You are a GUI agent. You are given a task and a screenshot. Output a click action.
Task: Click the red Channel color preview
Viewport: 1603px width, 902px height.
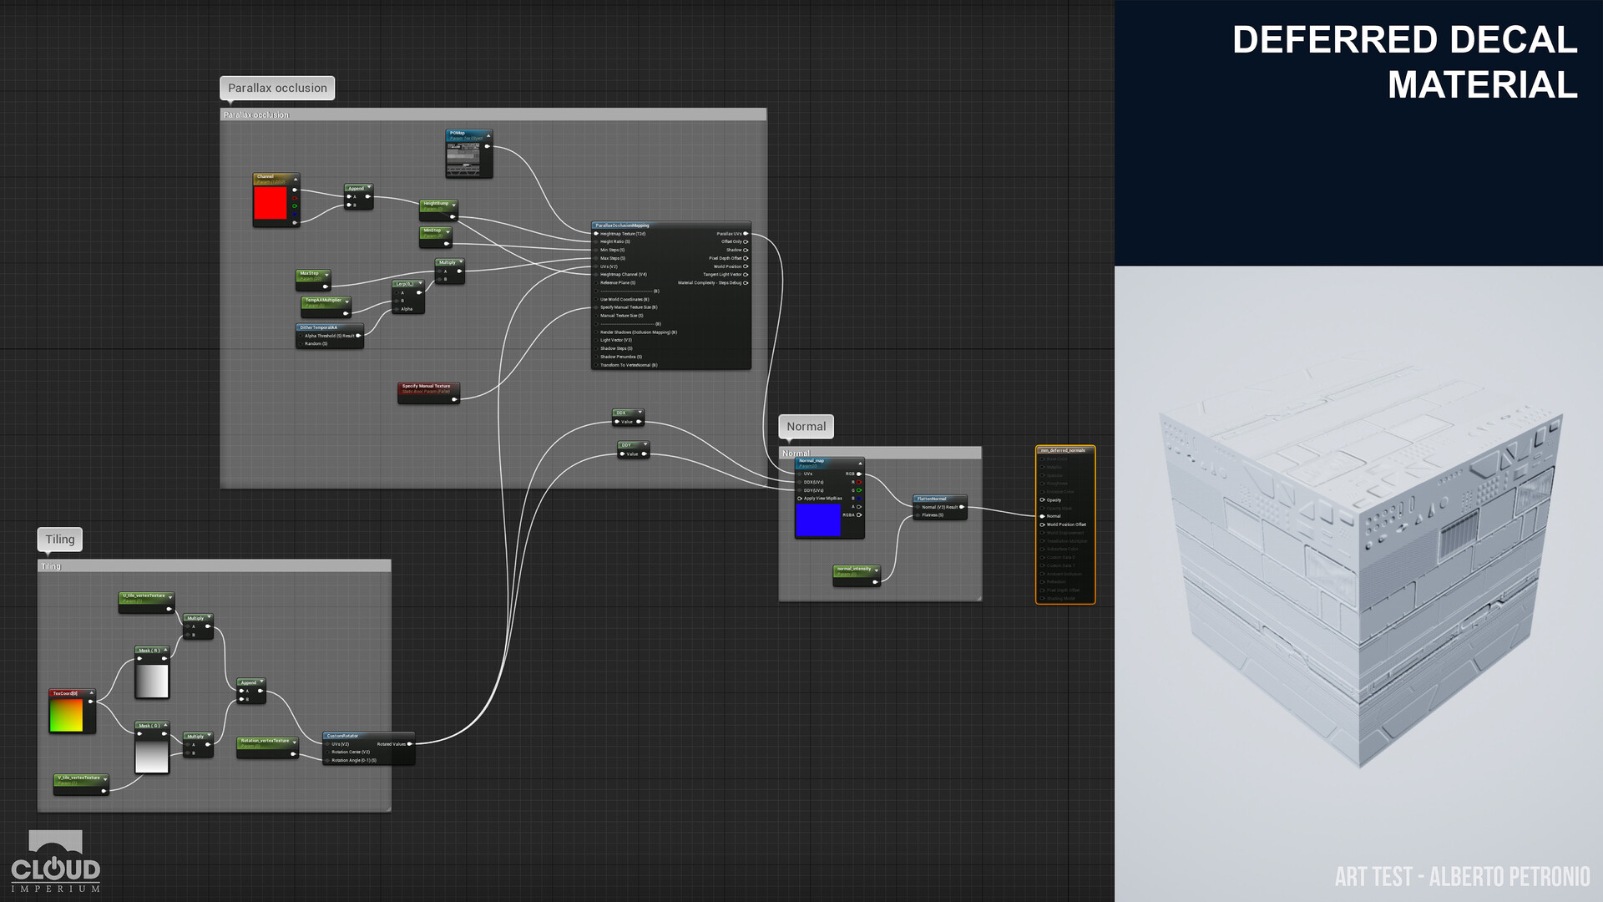(x=270, y=203)
